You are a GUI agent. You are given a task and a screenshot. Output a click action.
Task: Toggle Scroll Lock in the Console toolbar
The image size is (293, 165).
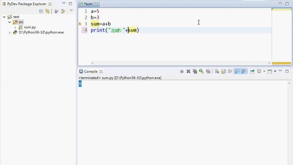(x=223, y=71)
